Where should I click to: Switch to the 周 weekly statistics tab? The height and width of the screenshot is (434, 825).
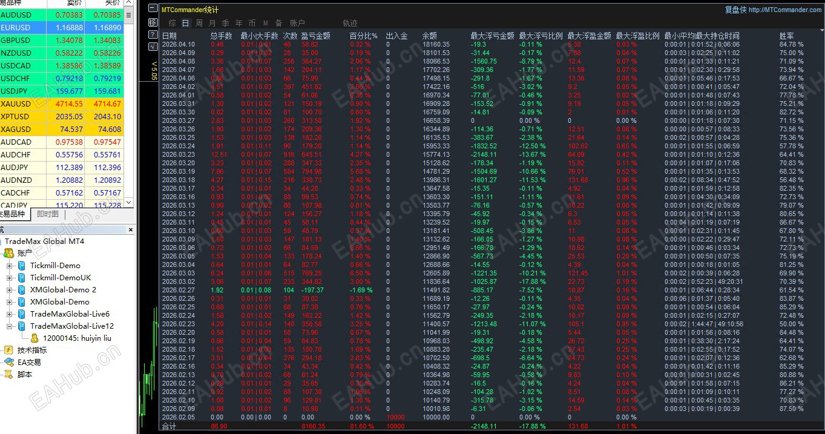tap(199, 23)
